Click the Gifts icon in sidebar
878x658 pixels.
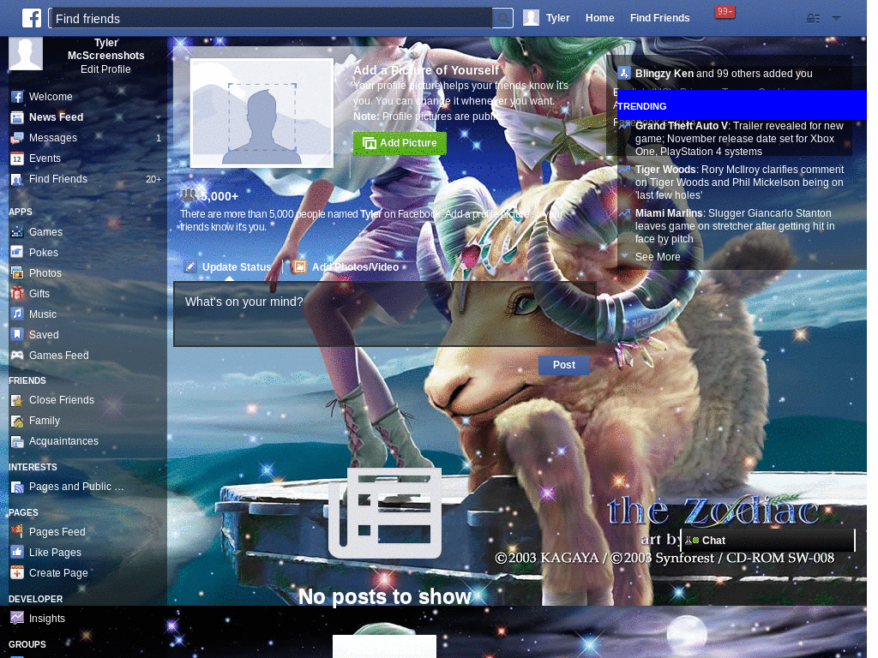(x=17, y=293)
